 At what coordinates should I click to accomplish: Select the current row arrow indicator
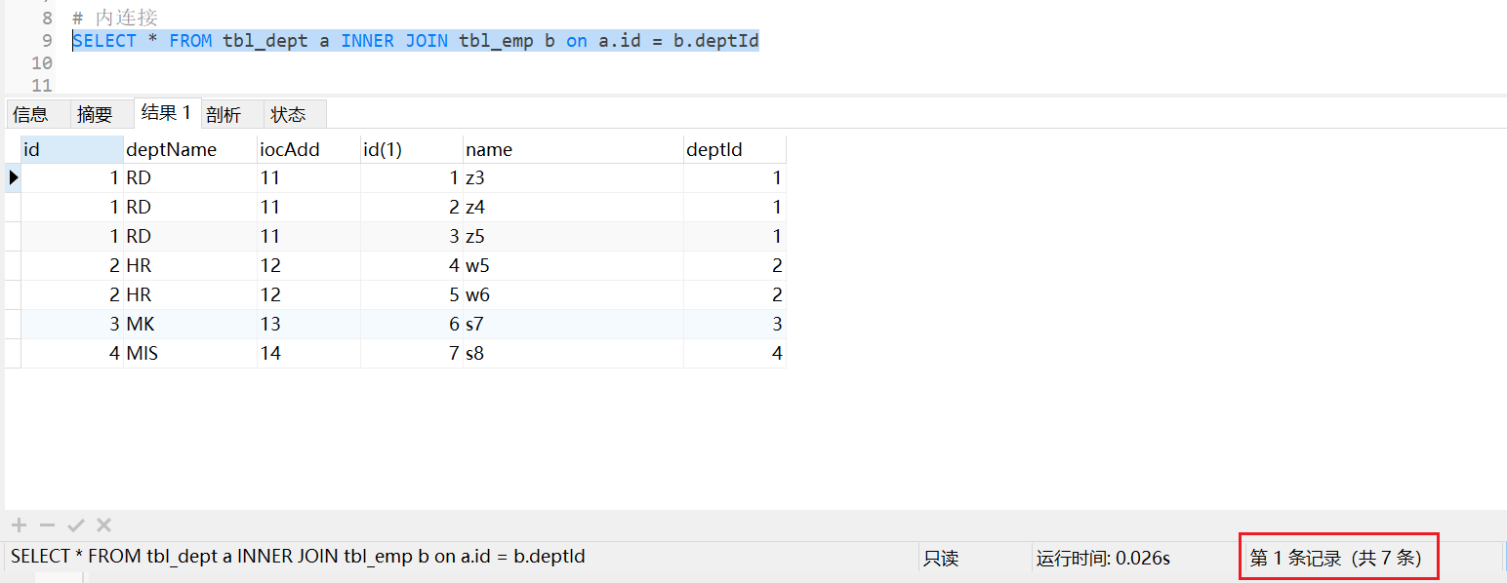pyautogui.click(x=13, y=177)
